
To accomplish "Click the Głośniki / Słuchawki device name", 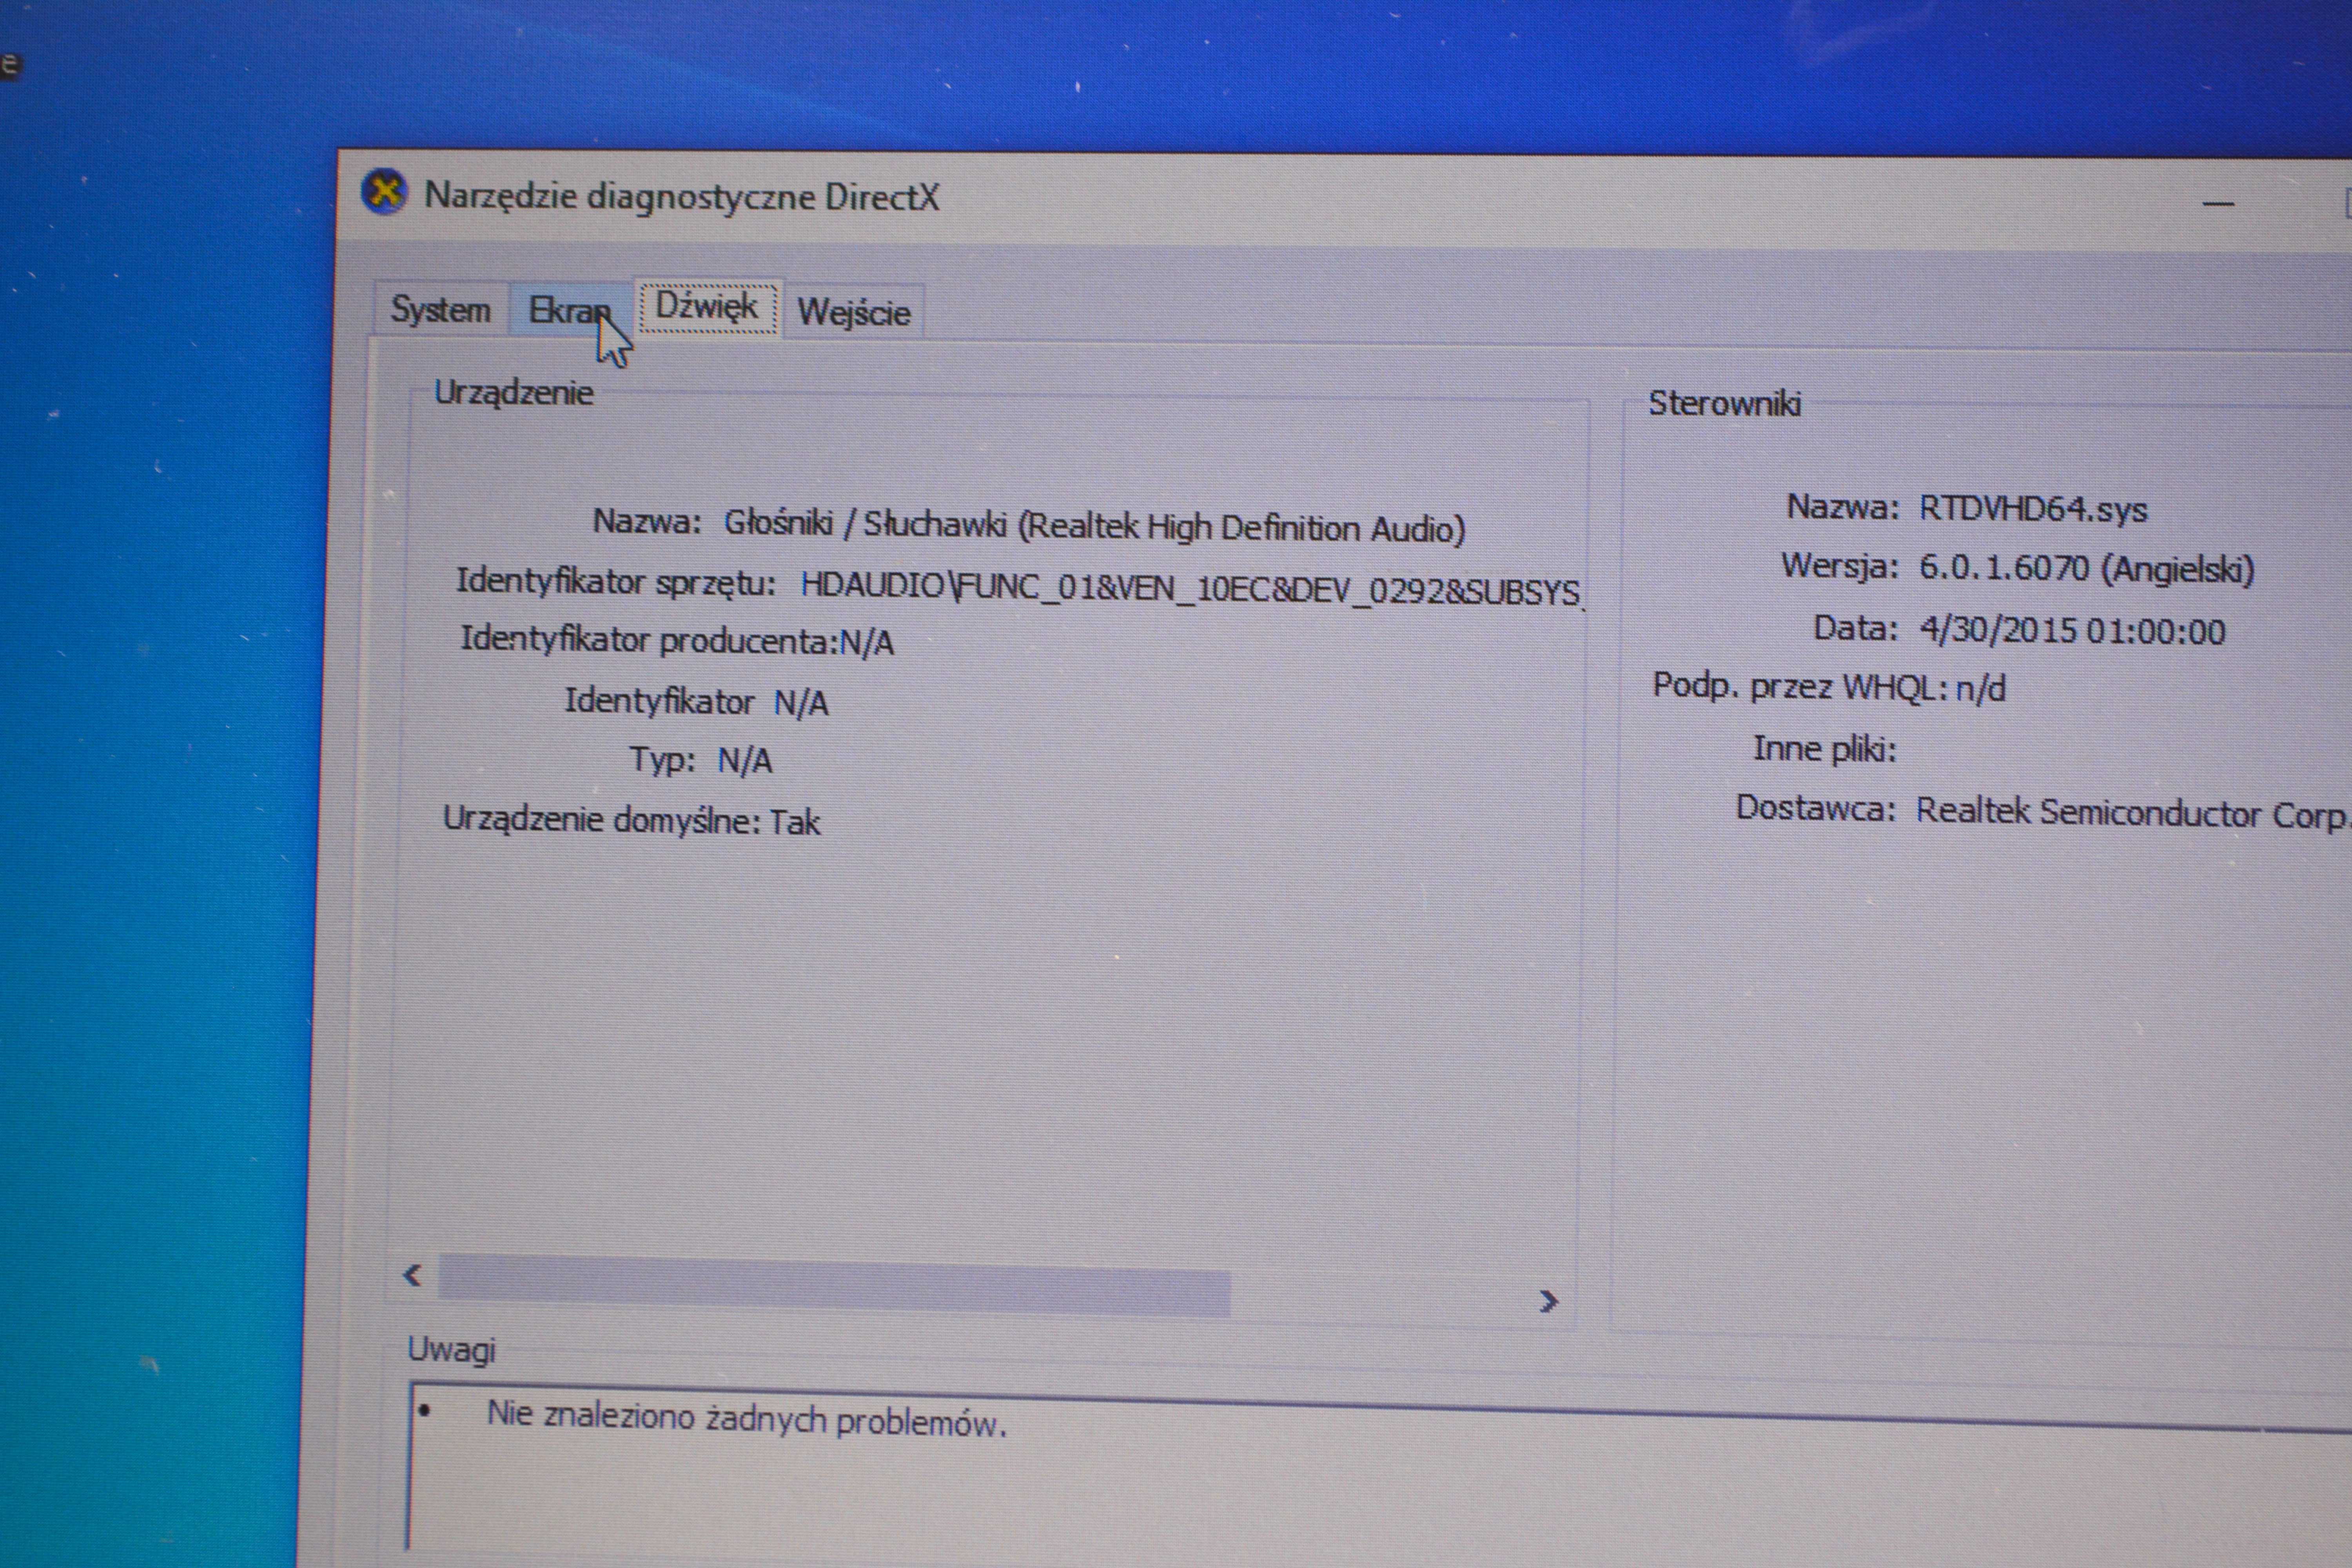I will pos(1094,526).
